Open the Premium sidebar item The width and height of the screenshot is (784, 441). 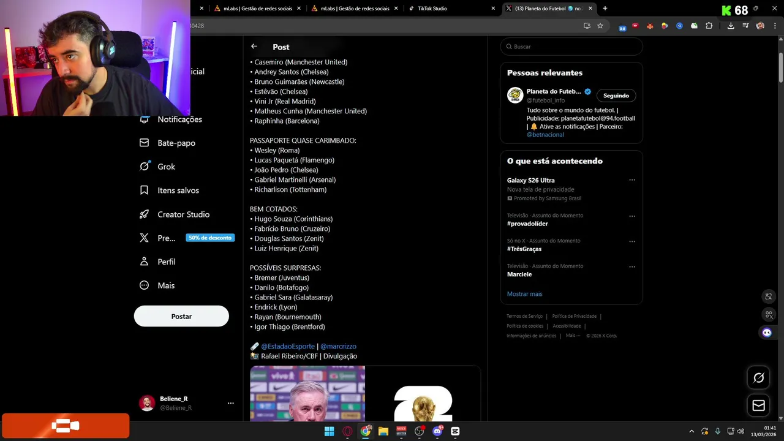click(157, 238)
